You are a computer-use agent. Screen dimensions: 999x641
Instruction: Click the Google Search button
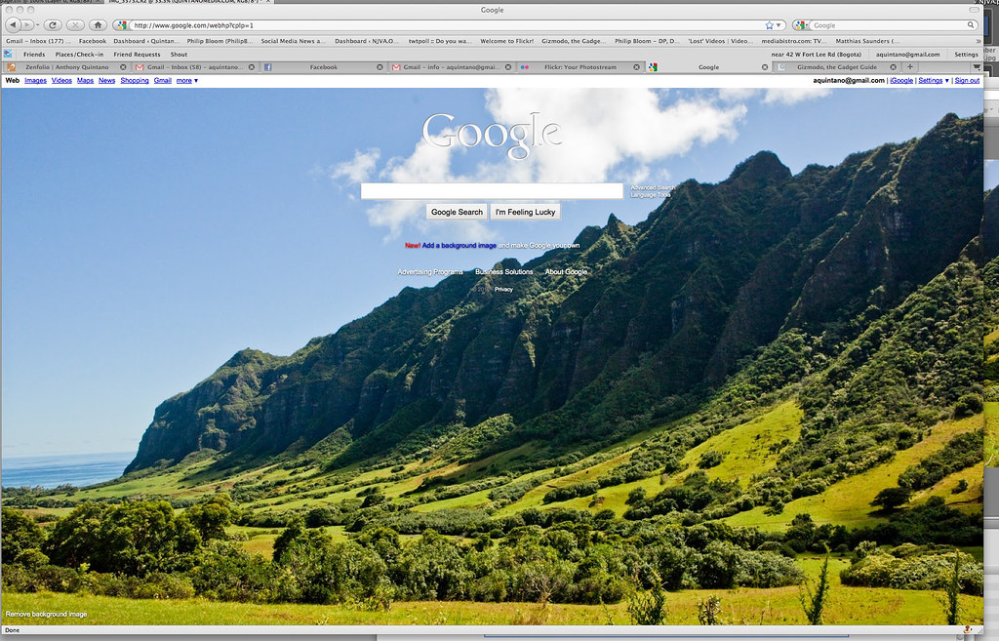coord(457,212)
